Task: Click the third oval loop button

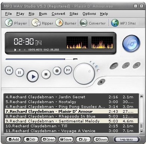Action: click(x=136, y=65)
